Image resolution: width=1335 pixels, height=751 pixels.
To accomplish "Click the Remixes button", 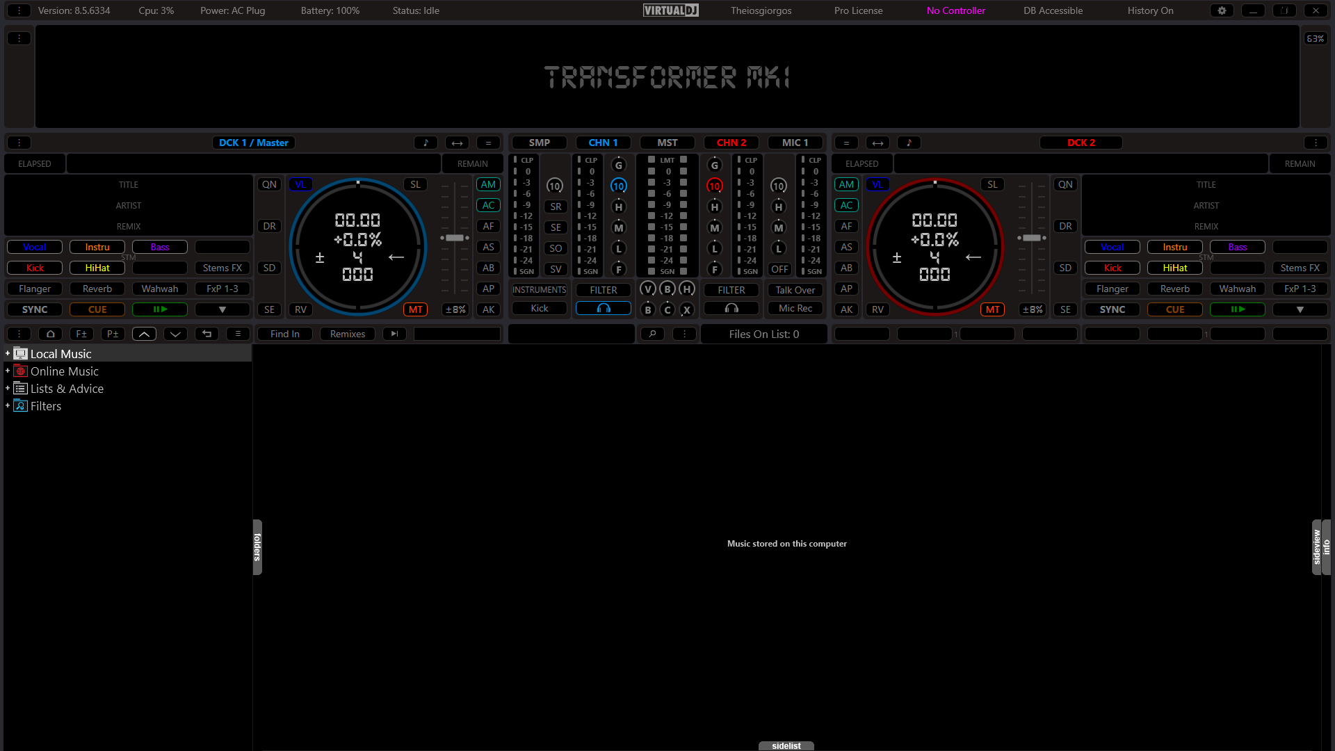I will coord(348,334).
